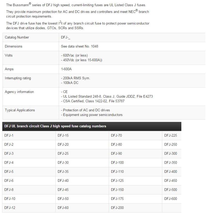Click the DFJ-225 catalog number
Viewport: 212px width, 219px height.
coord(171,135)
